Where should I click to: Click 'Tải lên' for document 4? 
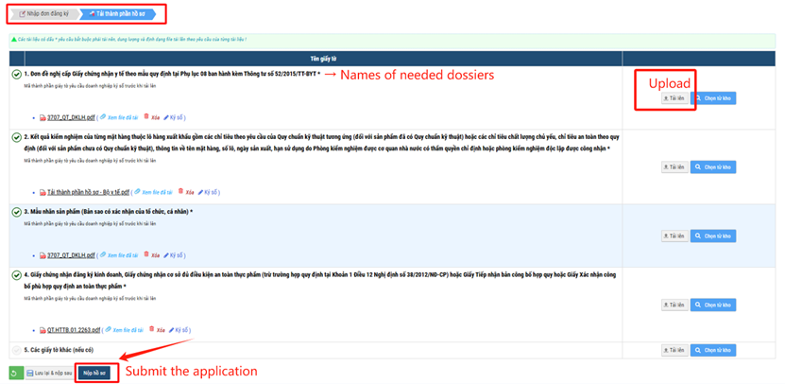tap(674, 305)
